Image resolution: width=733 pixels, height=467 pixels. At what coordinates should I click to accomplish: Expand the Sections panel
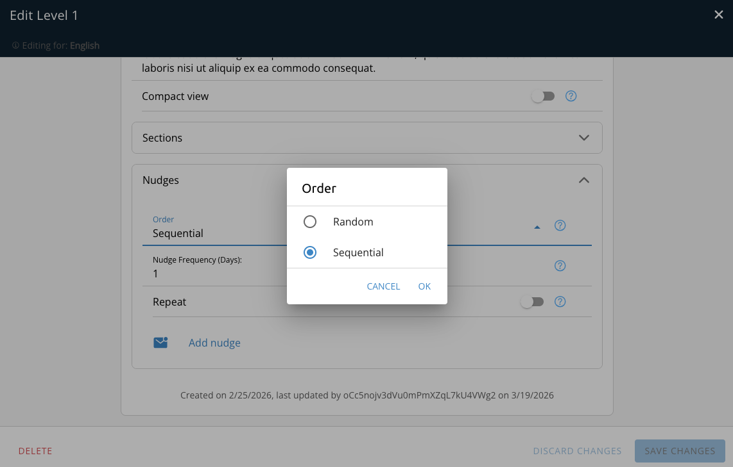point(583,138)
